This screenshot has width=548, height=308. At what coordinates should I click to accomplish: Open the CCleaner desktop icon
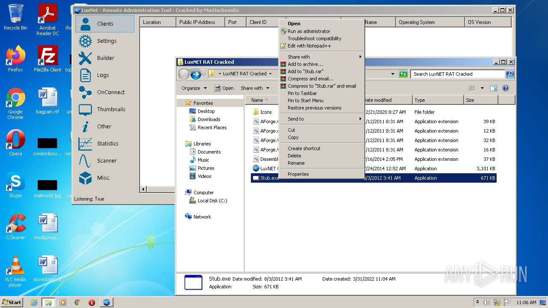[x=15, y=227]
